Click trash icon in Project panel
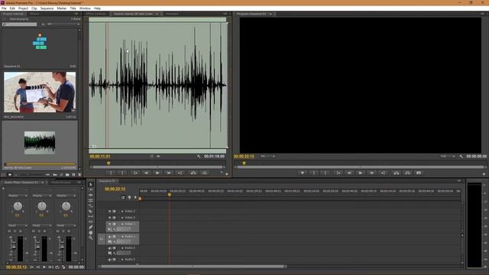Image resolution: width=489 pixels, height=275 pixels. pyautogui.click(x=79, y=175)
